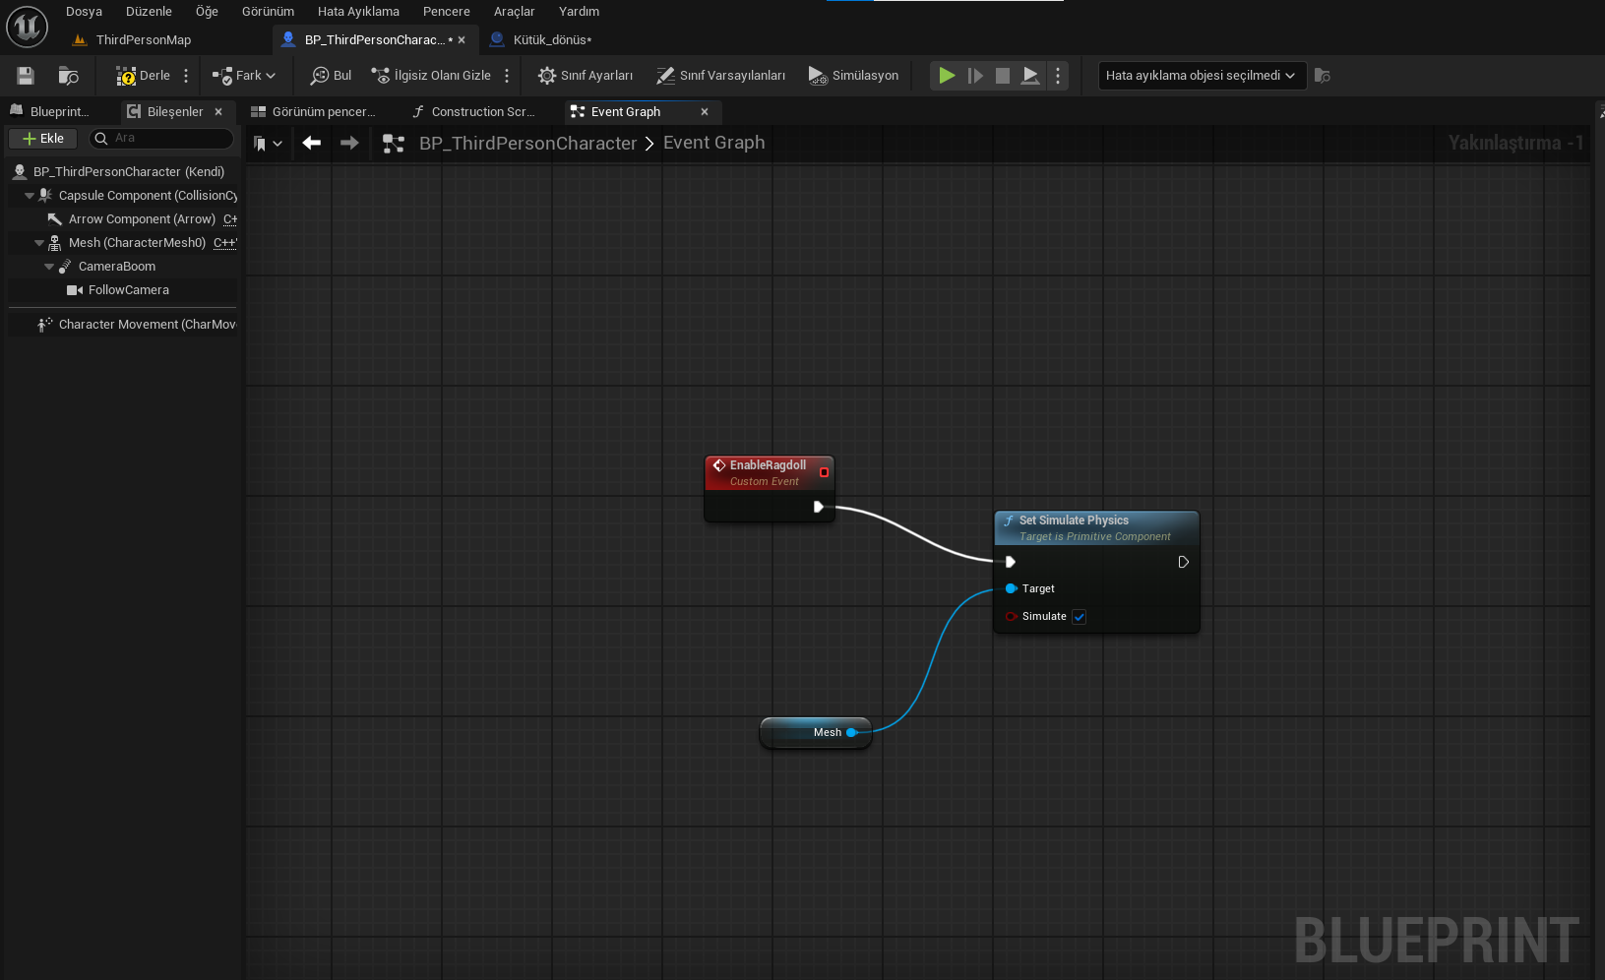Click the graph breadcrumb node icon
Screen dimensions: 1605x980
pyautogui.click(x=394, y=144)
